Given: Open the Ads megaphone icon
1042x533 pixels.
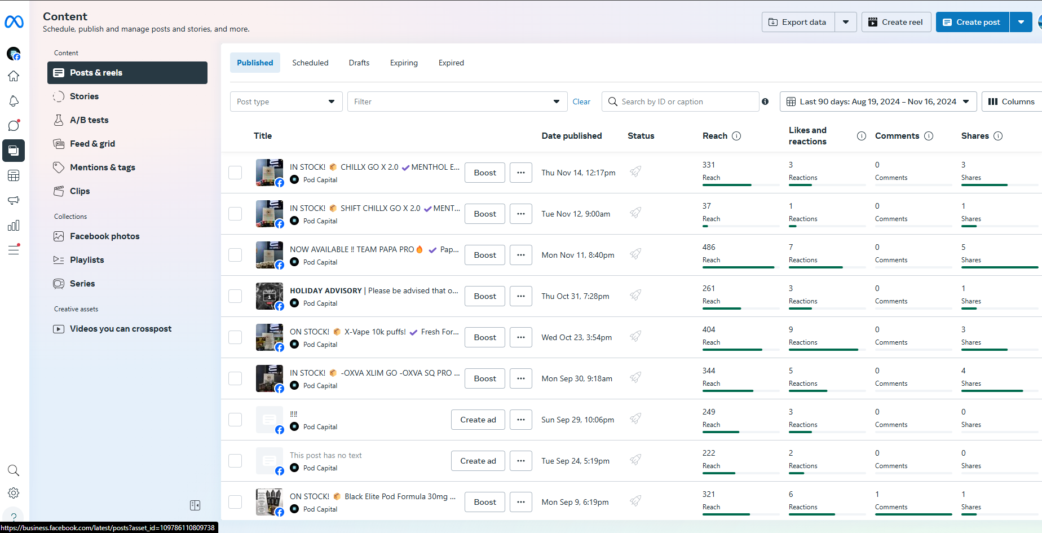Looking at the screenshot, I should click(x=14, y=200).
